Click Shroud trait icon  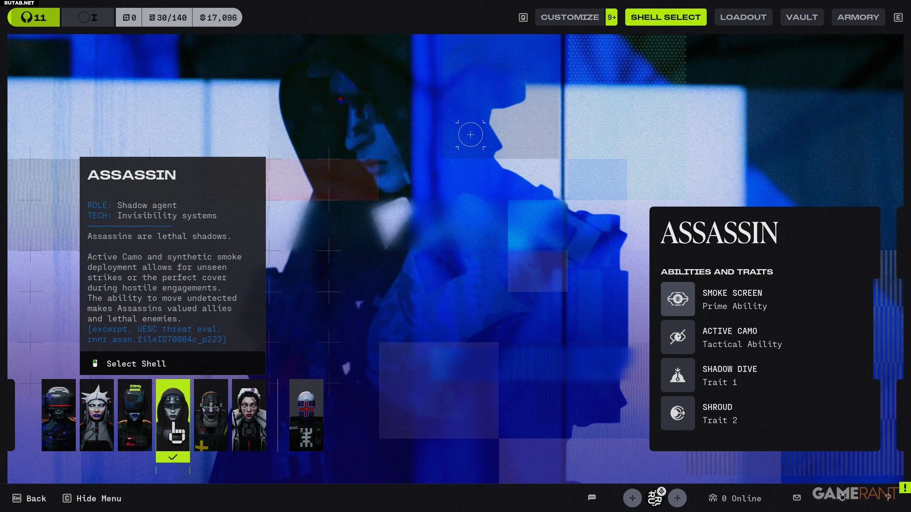click(x=678, y=413)
